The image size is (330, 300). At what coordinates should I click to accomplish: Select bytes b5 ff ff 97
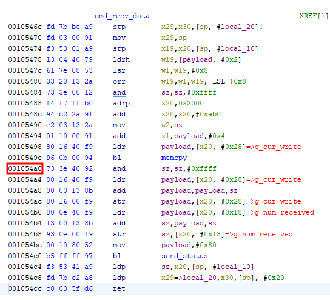69,256
